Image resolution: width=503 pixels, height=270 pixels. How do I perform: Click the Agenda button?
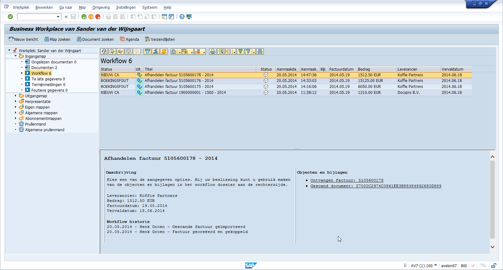pos(130,39)
